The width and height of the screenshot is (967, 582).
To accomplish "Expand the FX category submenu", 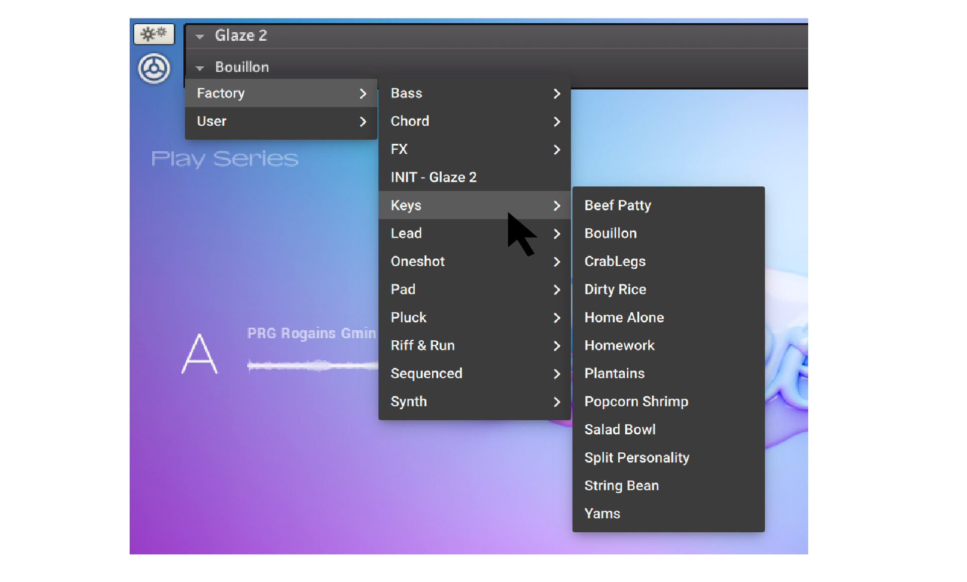I will tap(452, 149).
